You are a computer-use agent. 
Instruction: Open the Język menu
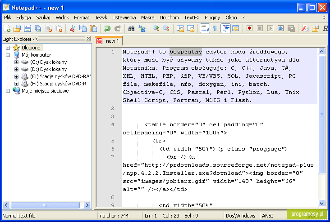[x=101, y=18]
